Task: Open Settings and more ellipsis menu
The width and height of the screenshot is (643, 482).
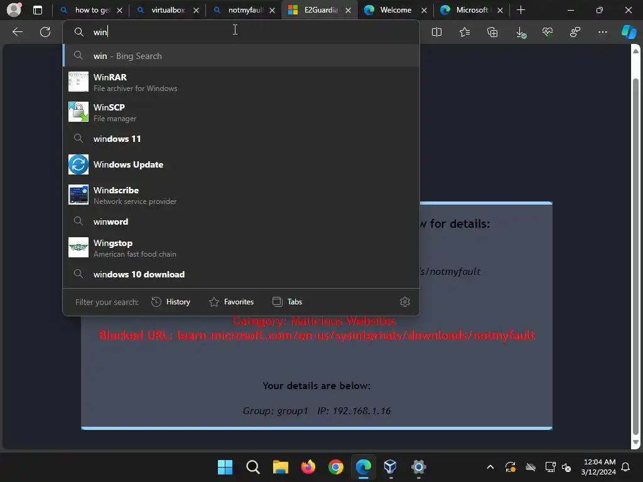Action: [x=602, y=32]
